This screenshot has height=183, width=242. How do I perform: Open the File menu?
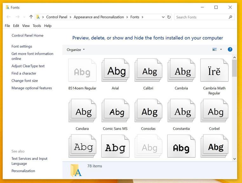point(7,26)
